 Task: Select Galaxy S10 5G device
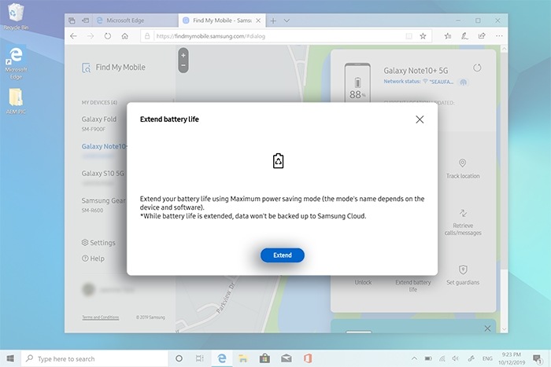coord(102,177)
